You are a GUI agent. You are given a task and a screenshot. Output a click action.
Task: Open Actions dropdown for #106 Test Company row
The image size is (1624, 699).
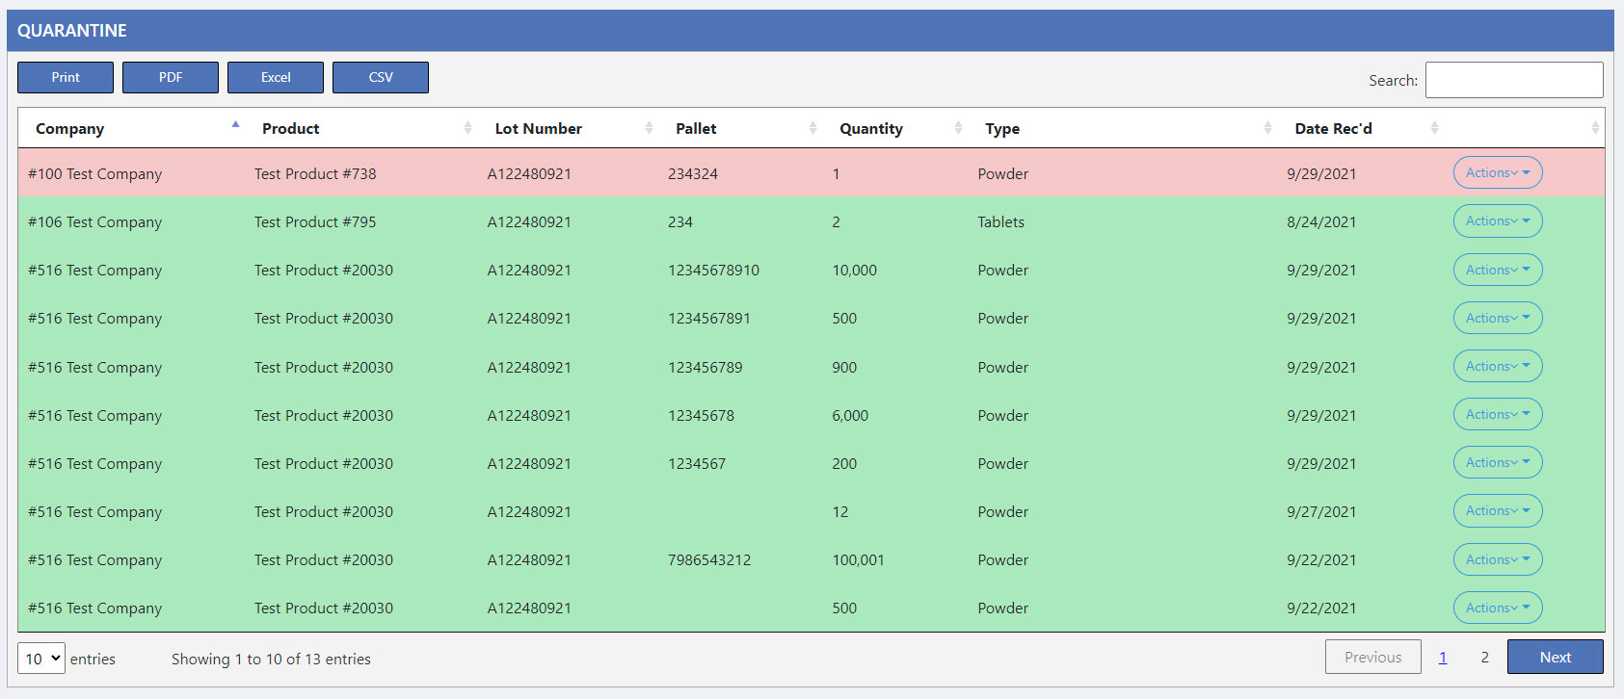(1498, 221)
